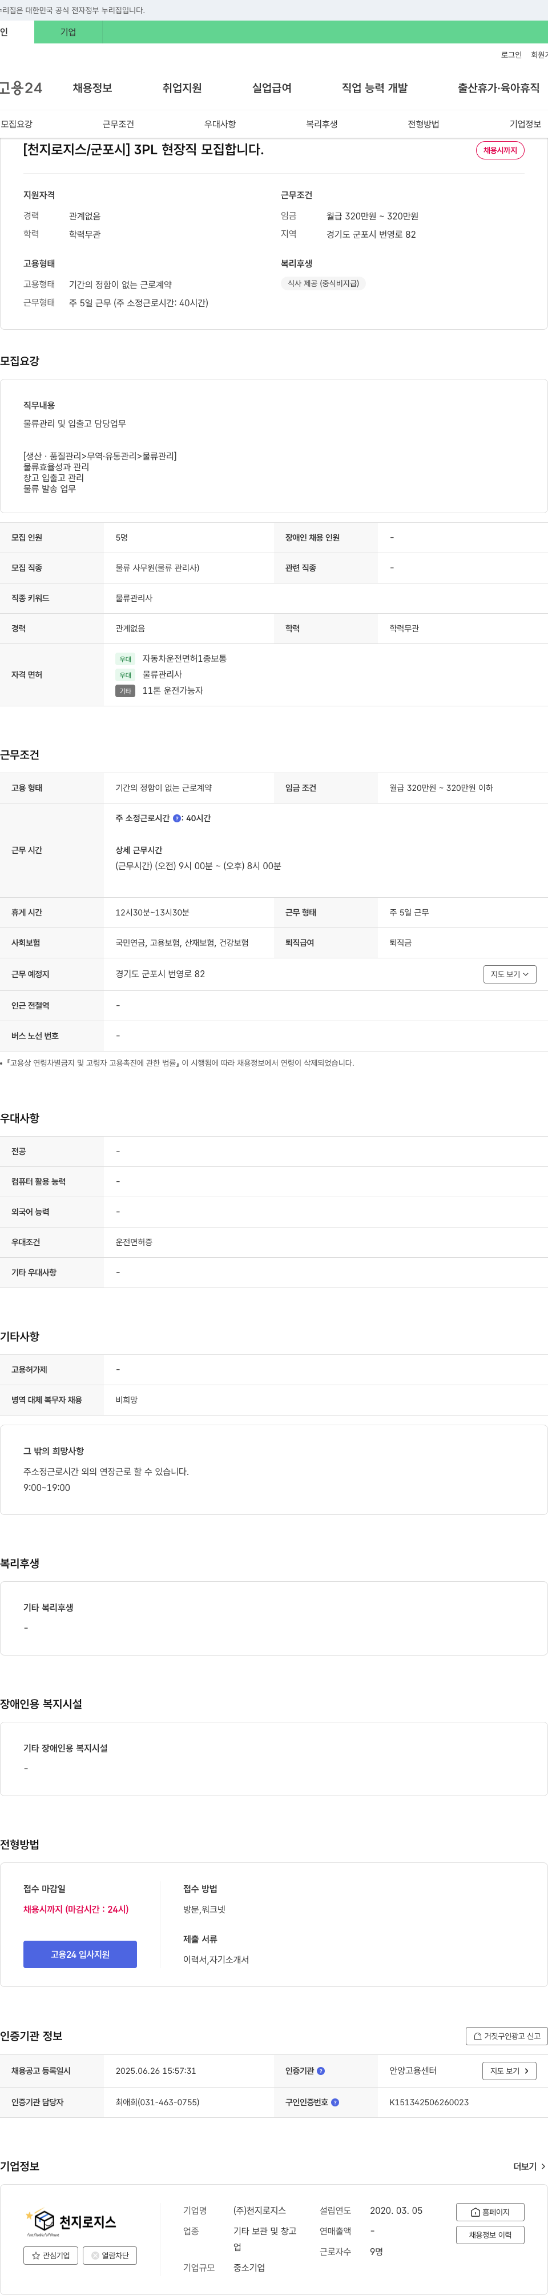Viewport: 548px width, 2295px height.
Task: Click registration date 2025.06.26 15:57:31
Action: [x=156, y=2070]
